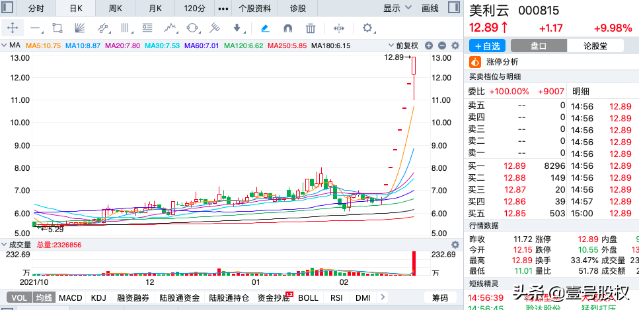
Task: Choose the wave polyline drawing tool
Action: click(170, 28)
